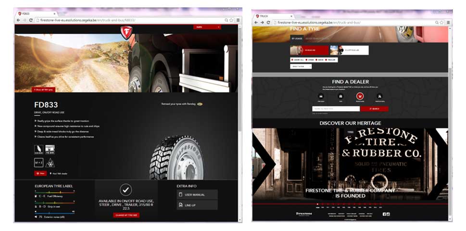Click the first tread feature icon

tap(38, 150)
